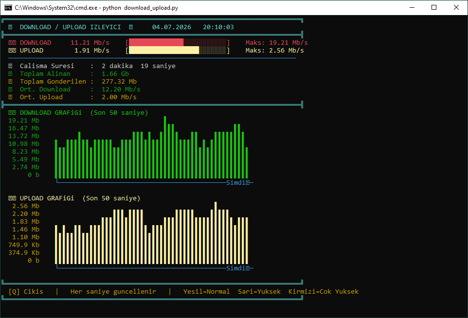Click the tallest green bar in download graph
This screenshot has width=468, height=318.
coord(165,147)
